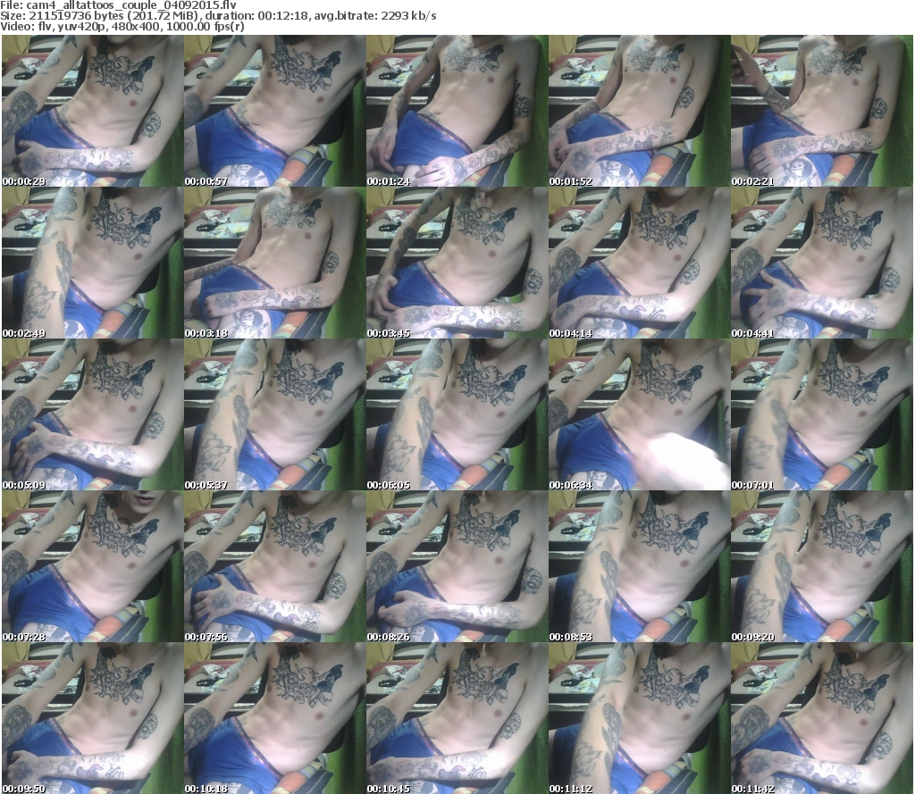
Task: Pick the thumbnail stamped 00:08:53
Action: [640, 566]
